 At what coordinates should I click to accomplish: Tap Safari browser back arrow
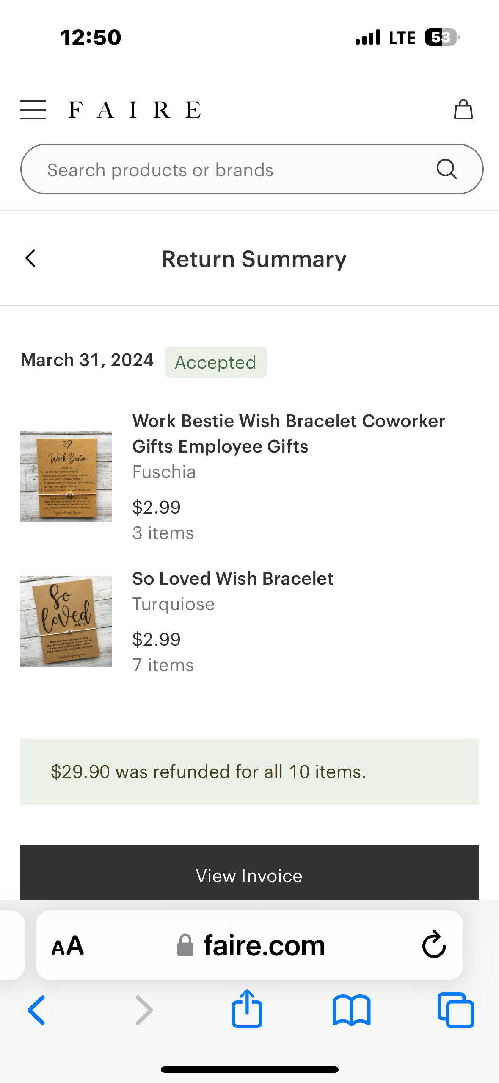[x=36, y=1011]
